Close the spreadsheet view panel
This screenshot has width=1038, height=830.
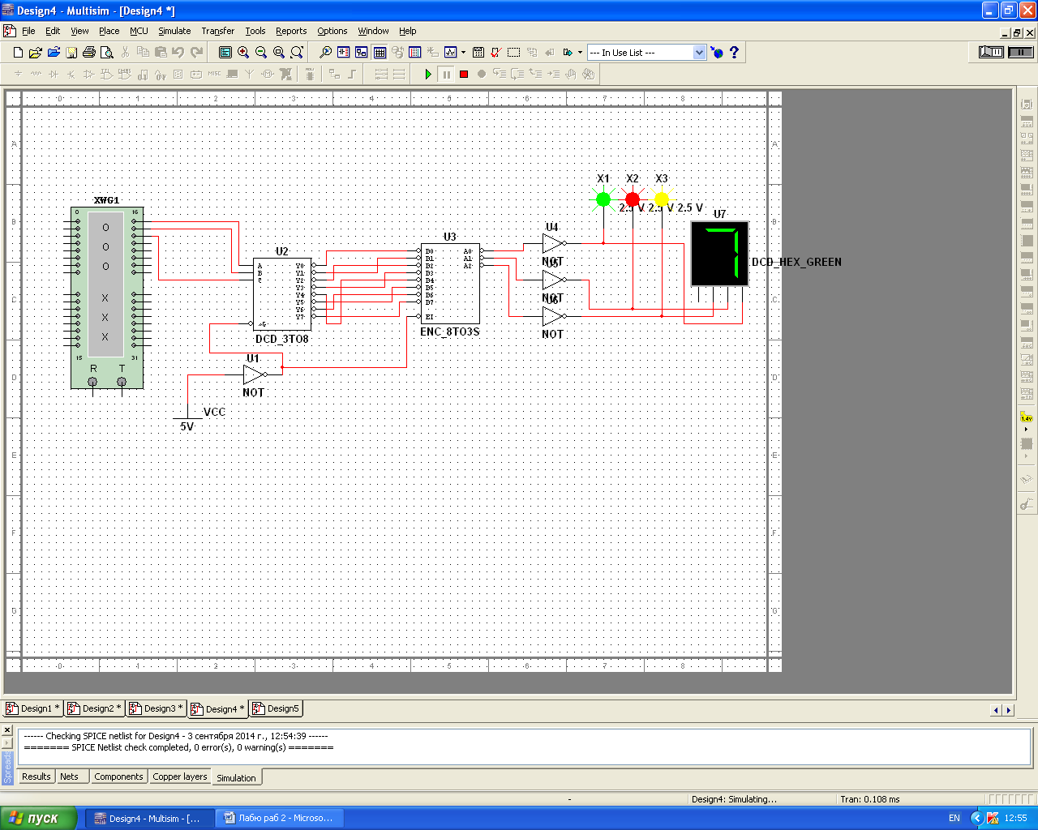pyautogui.click(x=8, y=729)
